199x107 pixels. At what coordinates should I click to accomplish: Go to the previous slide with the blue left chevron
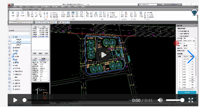[15, 56]
